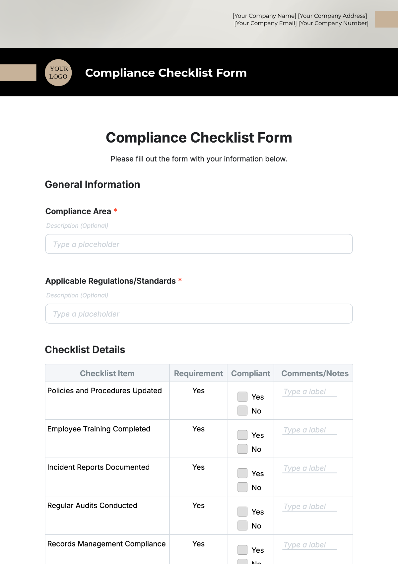The image size is (398, 564).
Task: Click the comments label for Policies row
Action: pos(308,392)
